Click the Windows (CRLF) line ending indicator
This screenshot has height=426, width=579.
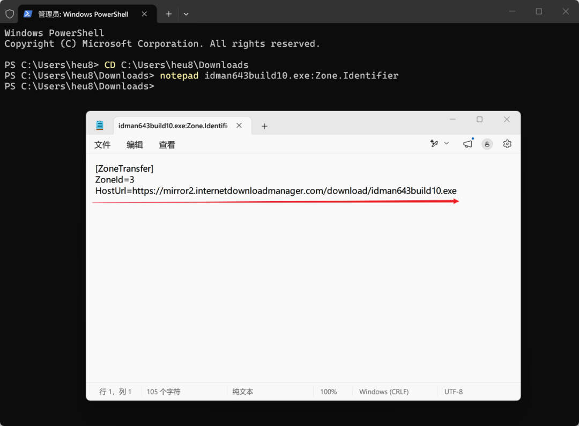click(x=384, y=392)
